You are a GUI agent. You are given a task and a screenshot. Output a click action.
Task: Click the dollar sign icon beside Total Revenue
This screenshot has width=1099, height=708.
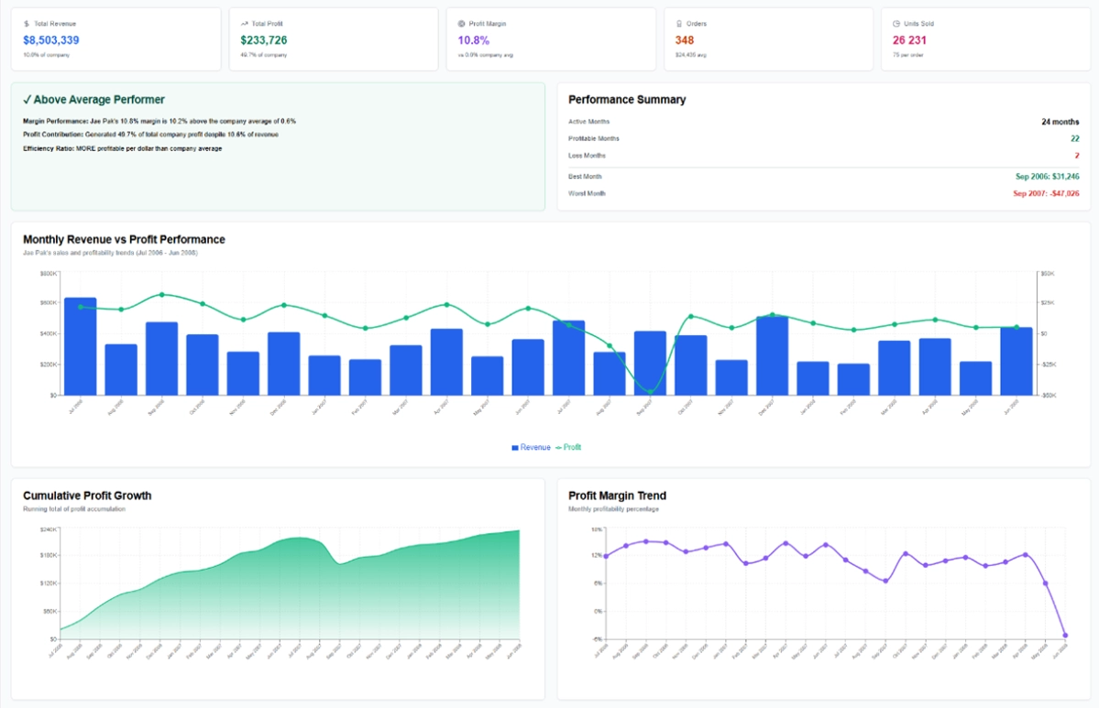[27, 24]
